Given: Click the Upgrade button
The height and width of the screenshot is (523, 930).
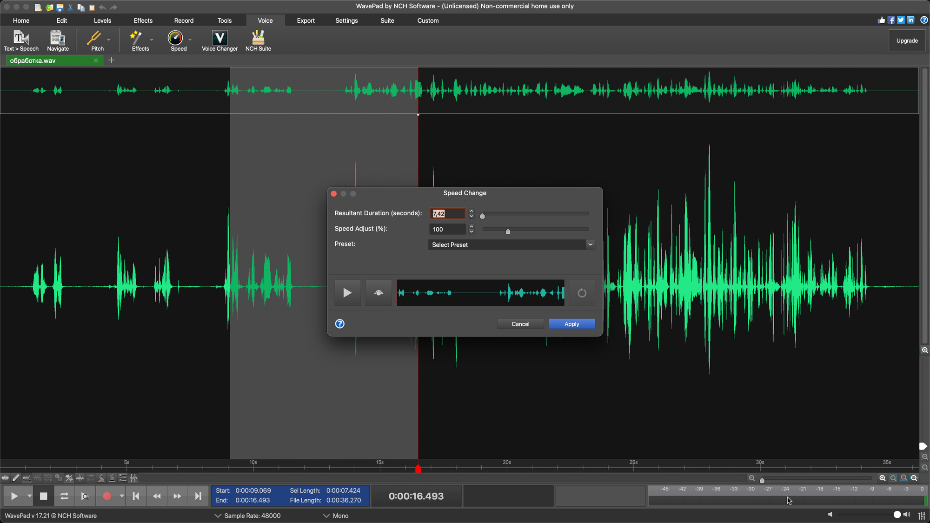Looking at the screenshot, I should pos(907,40).
